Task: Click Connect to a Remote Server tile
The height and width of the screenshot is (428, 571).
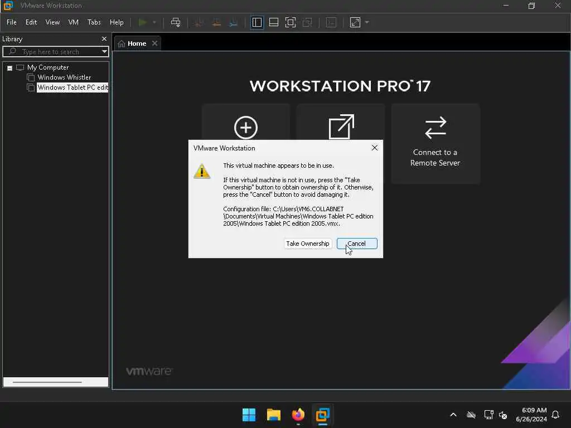Action: tap(435, 143)
